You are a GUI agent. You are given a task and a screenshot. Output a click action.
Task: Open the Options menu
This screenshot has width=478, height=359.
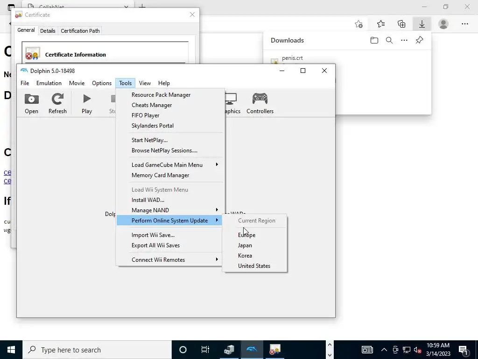(x=102, y=83)
